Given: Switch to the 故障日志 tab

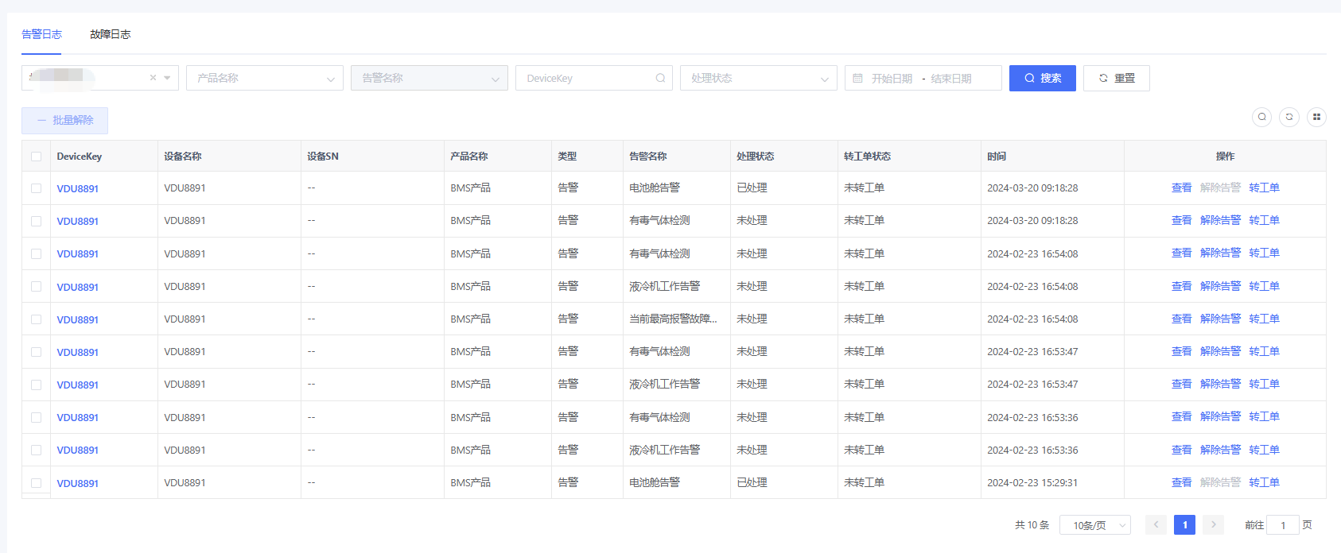Looking at the screenshot, I should [110, 34].
